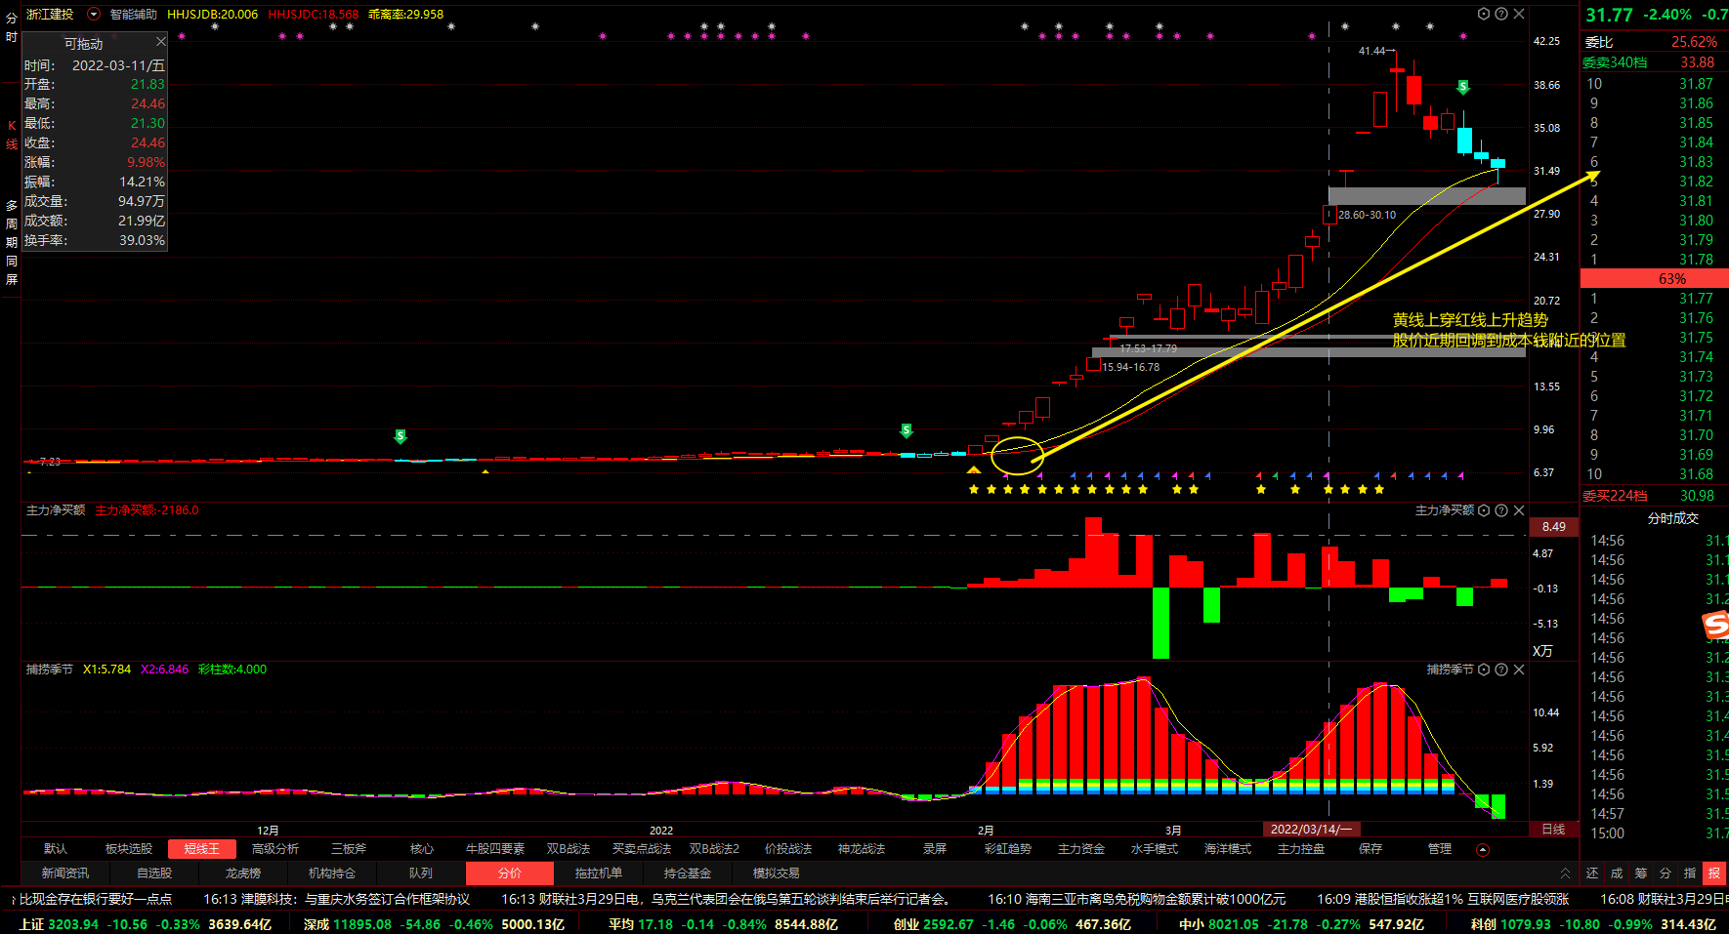Click the 保存 save button
1729x934 pixels.
pyautogui.click(x=1371, y=849)
